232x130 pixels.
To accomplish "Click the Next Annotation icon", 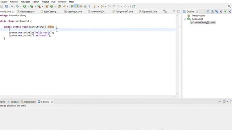I will click(95, 6).
